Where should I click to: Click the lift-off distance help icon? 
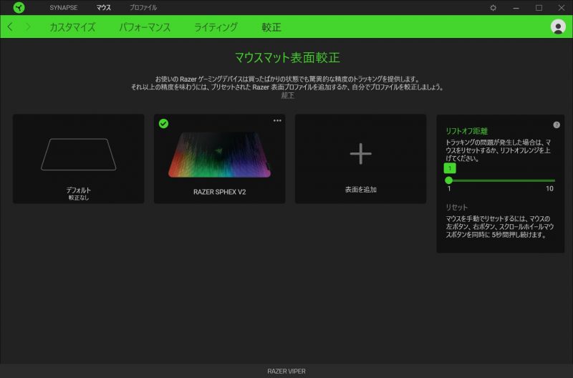(x=557, y=125)
